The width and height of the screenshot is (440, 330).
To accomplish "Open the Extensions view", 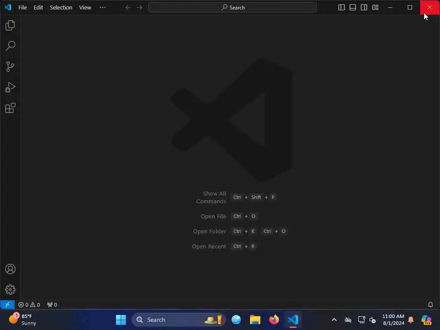I will point(10,108).
